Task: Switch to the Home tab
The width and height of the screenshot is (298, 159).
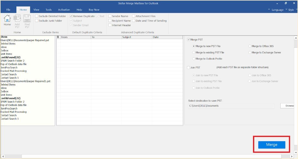Action: (x=23, y=10)
